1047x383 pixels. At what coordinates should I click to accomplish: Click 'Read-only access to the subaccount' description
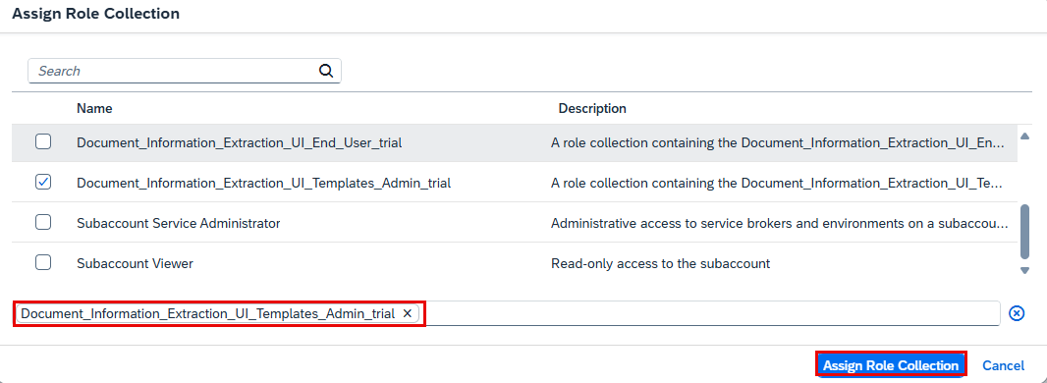660,263
